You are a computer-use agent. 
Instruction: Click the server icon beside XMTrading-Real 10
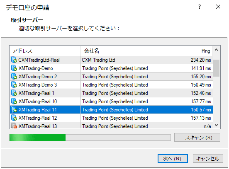14,101
